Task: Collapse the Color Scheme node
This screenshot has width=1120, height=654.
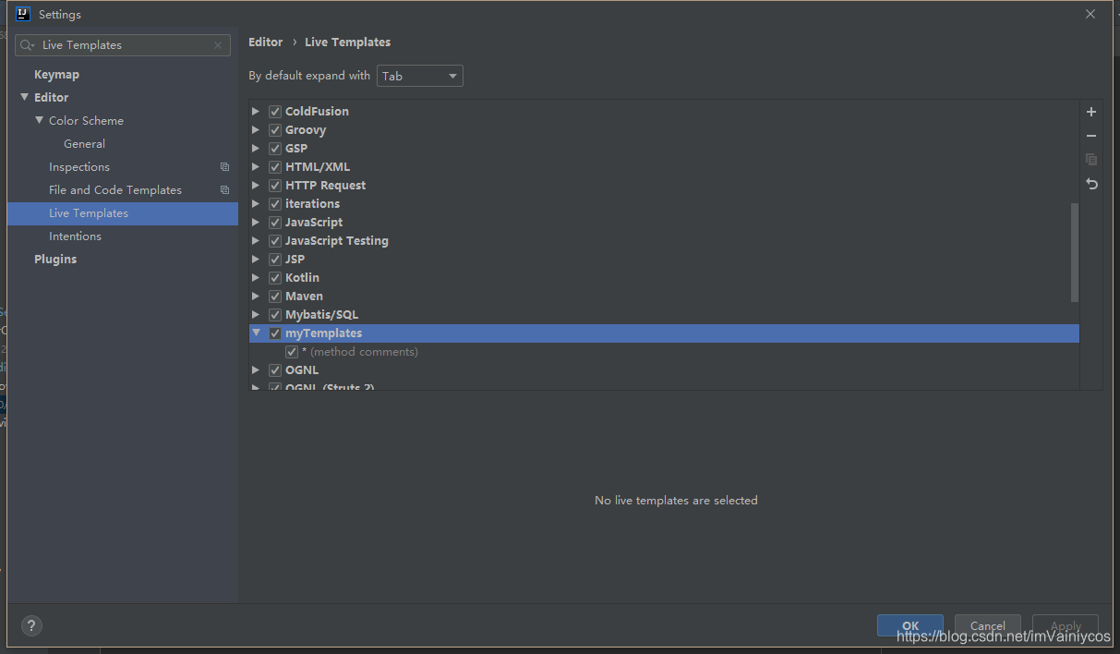Action: 40,120
